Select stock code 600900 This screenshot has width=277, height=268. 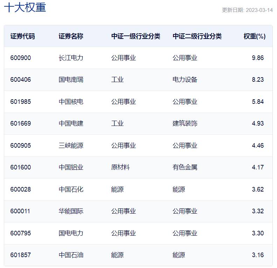pyautogui.click(x=21, y=58)
